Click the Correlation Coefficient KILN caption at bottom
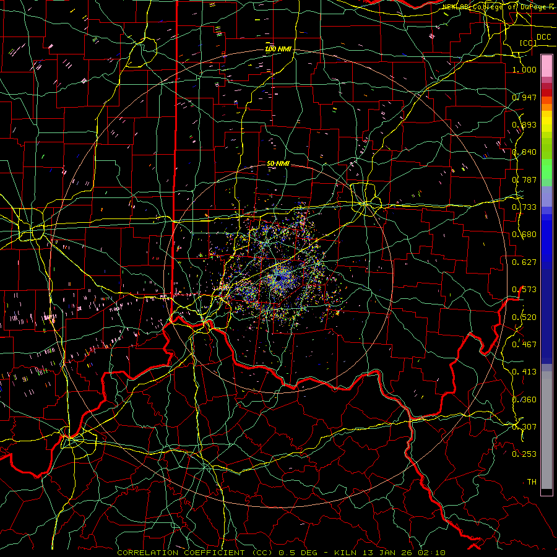 pyautogui.click(x=281, y=553)
